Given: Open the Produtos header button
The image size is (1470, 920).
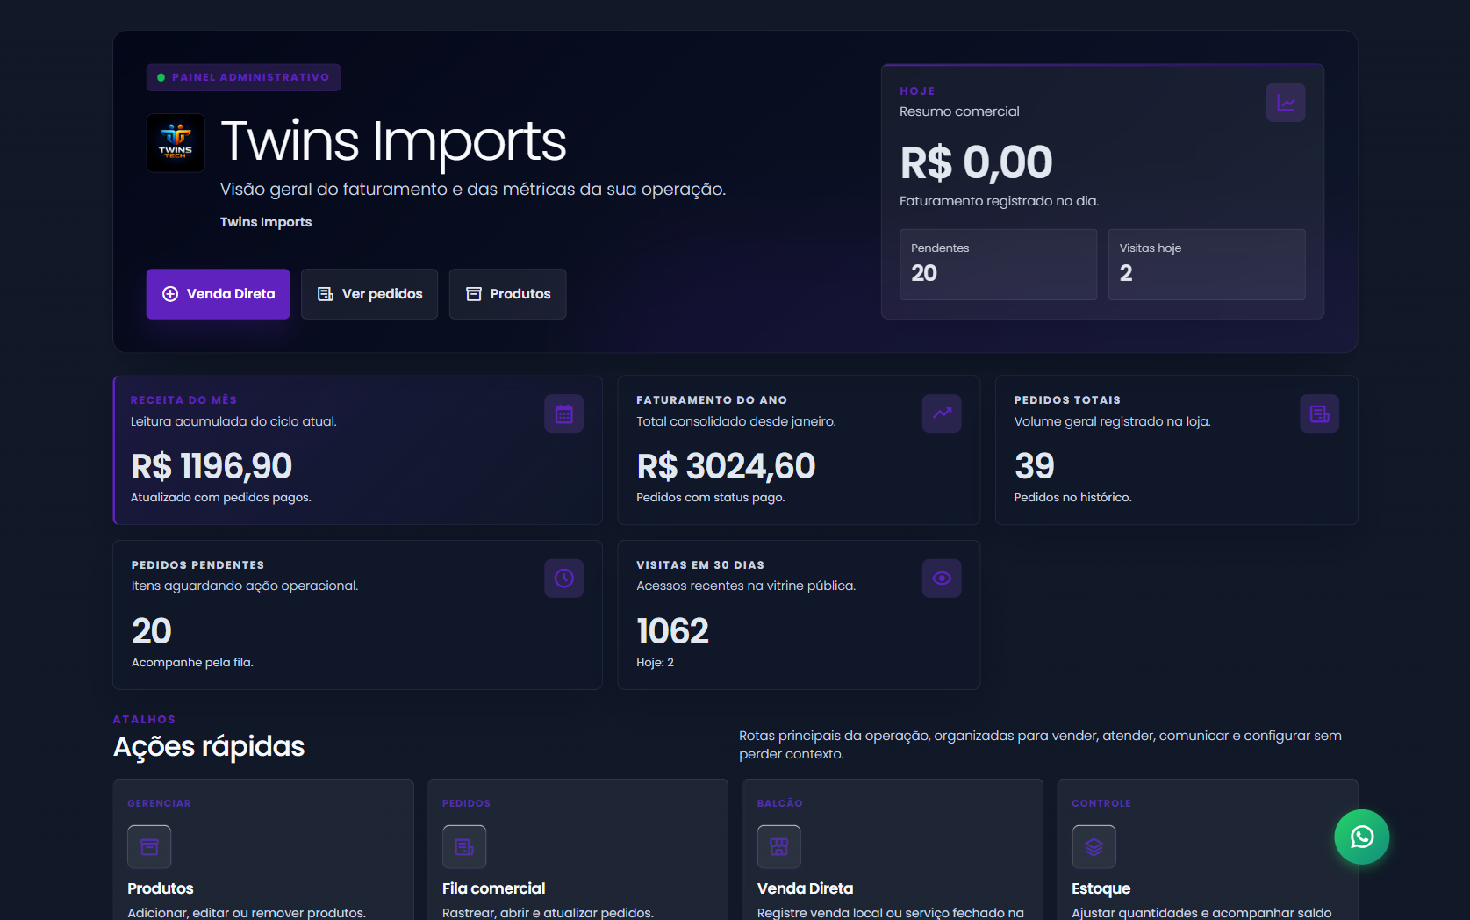Looking at the screenshot, I should click(x=507, y=294).
